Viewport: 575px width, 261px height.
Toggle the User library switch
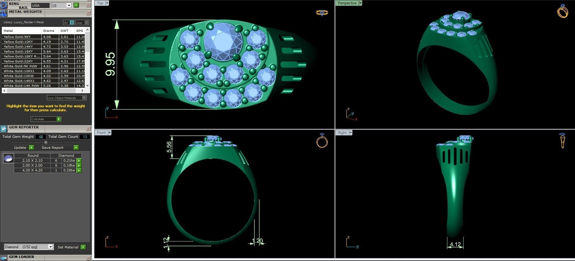click(x=82, y=22)
